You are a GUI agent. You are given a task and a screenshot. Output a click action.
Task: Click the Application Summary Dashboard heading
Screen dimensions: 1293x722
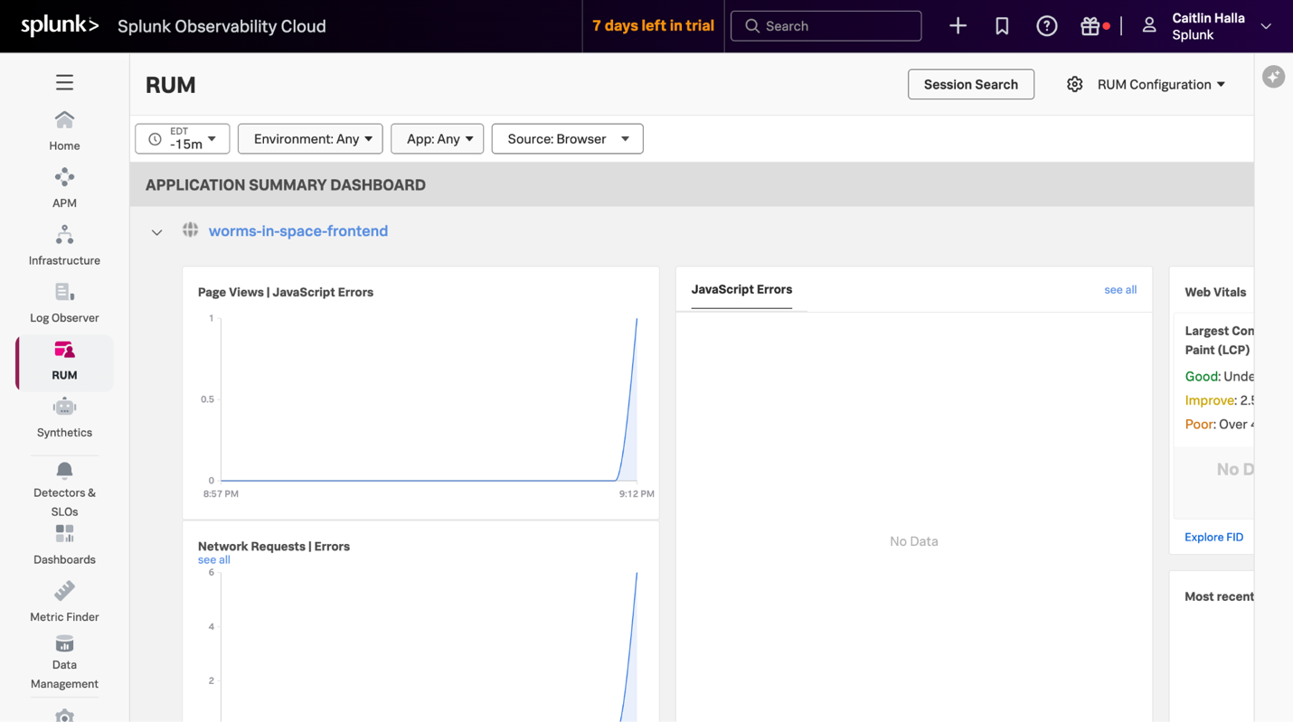(x=286, y=184)
